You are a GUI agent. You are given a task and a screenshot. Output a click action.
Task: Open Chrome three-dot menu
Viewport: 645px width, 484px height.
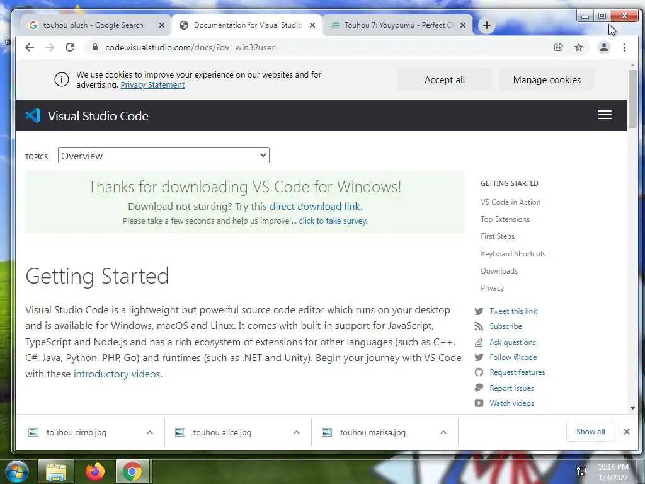pos(624,47)
